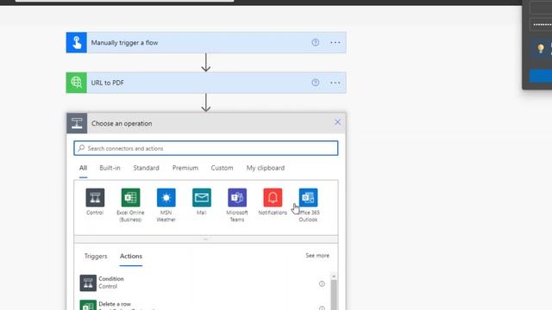The height and width of the screenshot is (310, 552).
Task: Switch to the Triggers tab
Action: [96, 257]
